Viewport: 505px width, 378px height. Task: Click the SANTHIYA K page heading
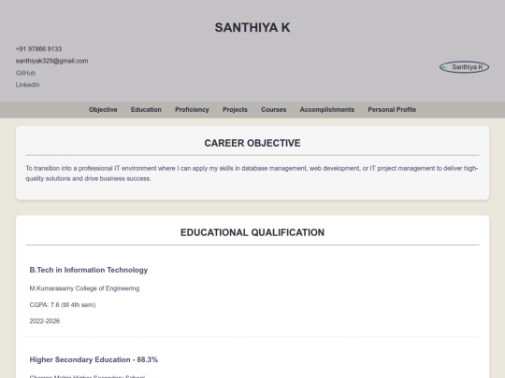(x=252, y=28)
